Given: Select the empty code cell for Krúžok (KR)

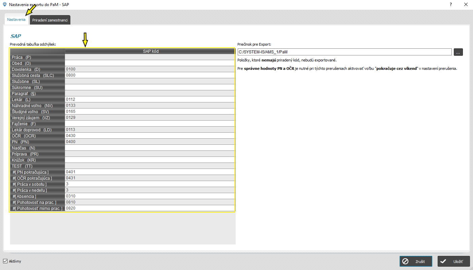Looking at the screenshot, I should click(x=150, y=160).
